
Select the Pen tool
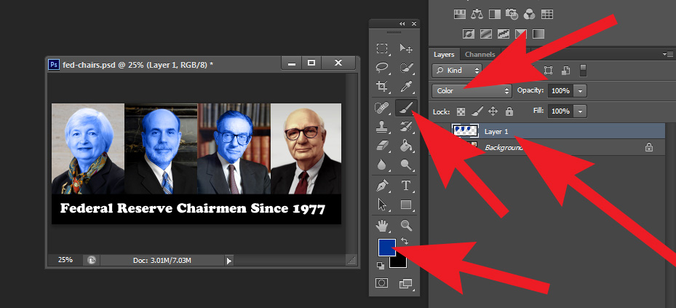point(382,186)
